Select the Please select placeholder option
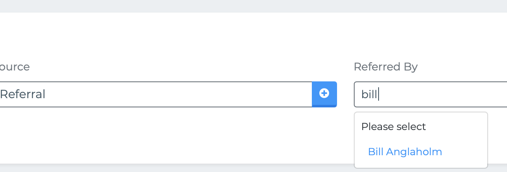This screenshot has height=172, width=507. 394,127
